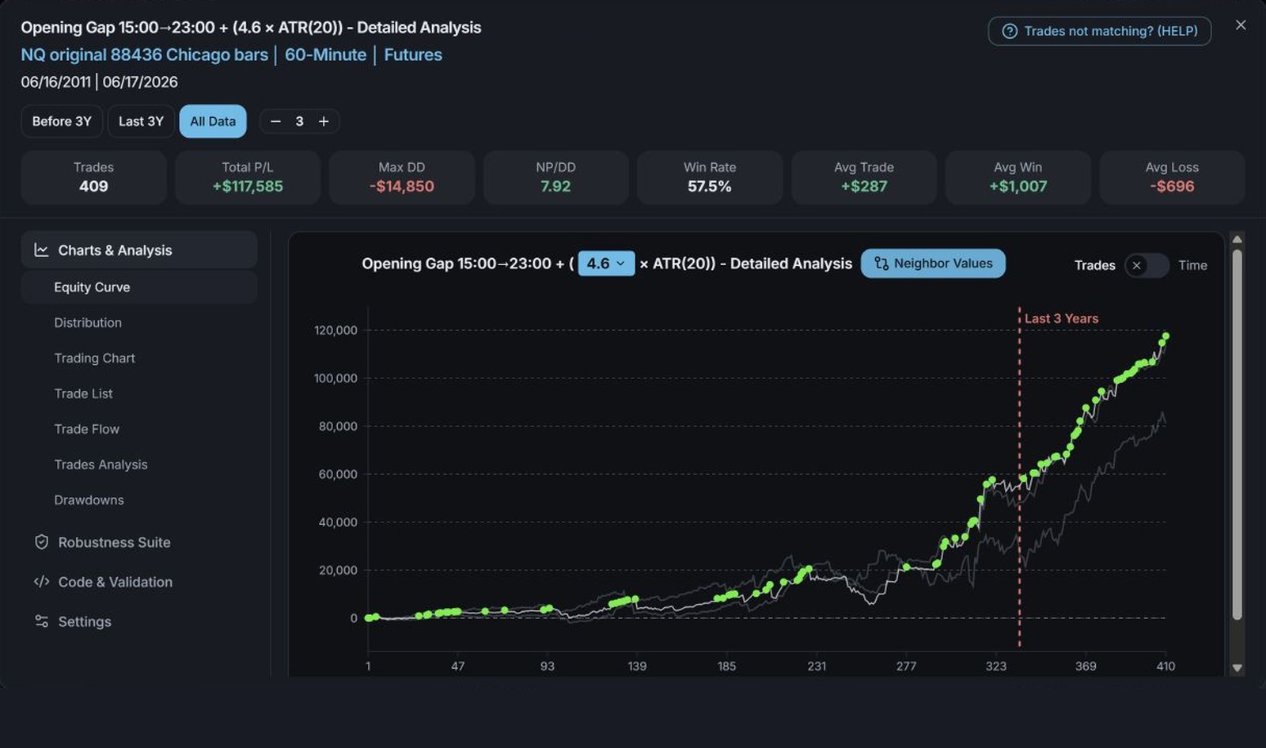1266x748 pixels.
Task: Toggle the Trades/Time switch
Action: [x=1147, y=265]
